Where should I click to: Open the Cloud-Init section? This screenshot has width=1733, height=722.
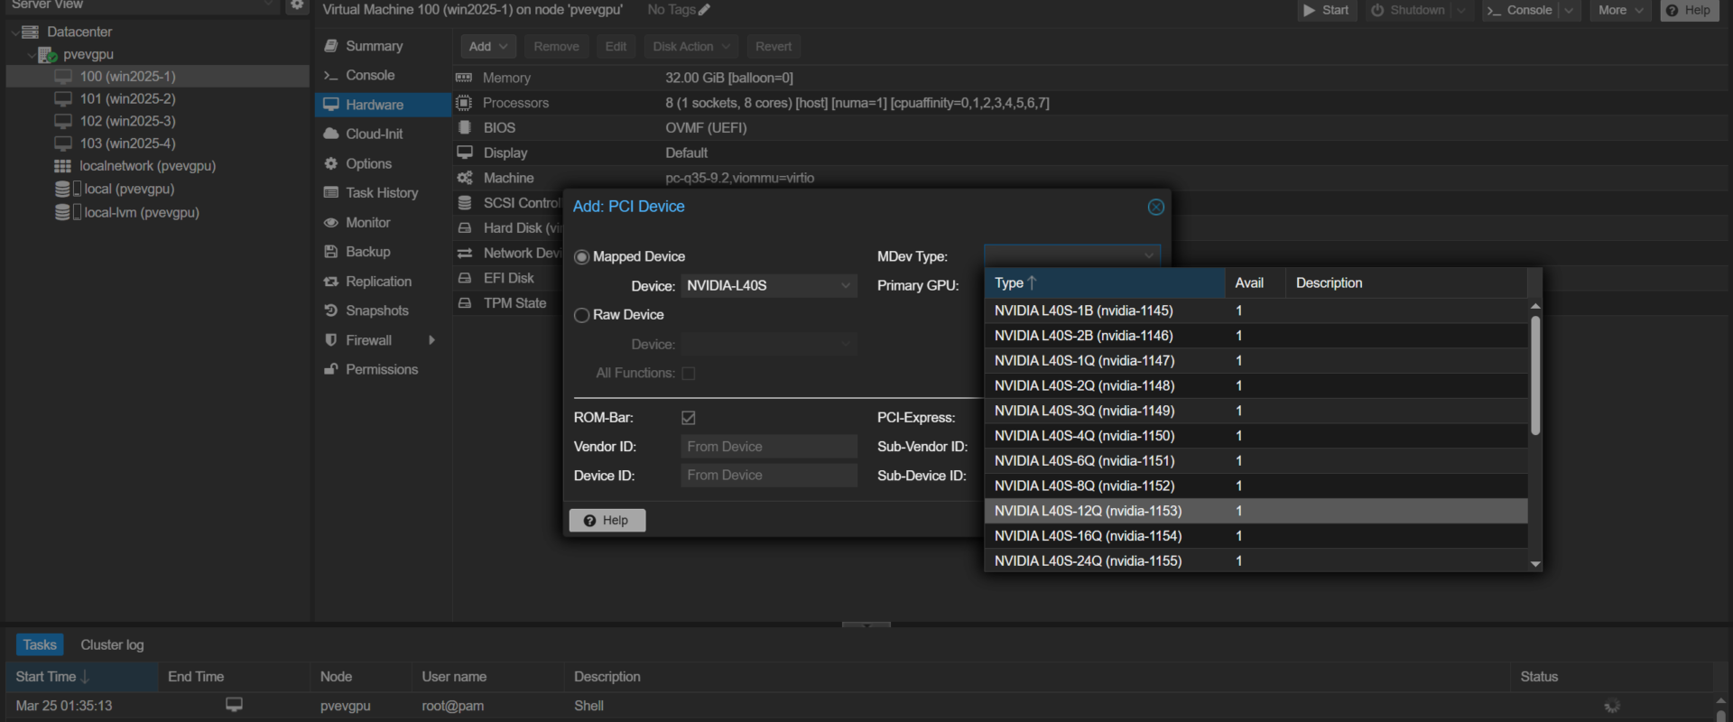383,134
